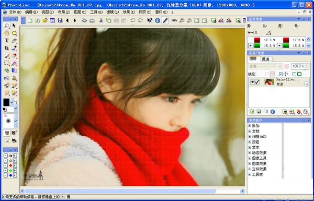Screen dimensions: 314x201
Task: Toggle eye visibility of 背景 layer
Action: click(252, 82)
